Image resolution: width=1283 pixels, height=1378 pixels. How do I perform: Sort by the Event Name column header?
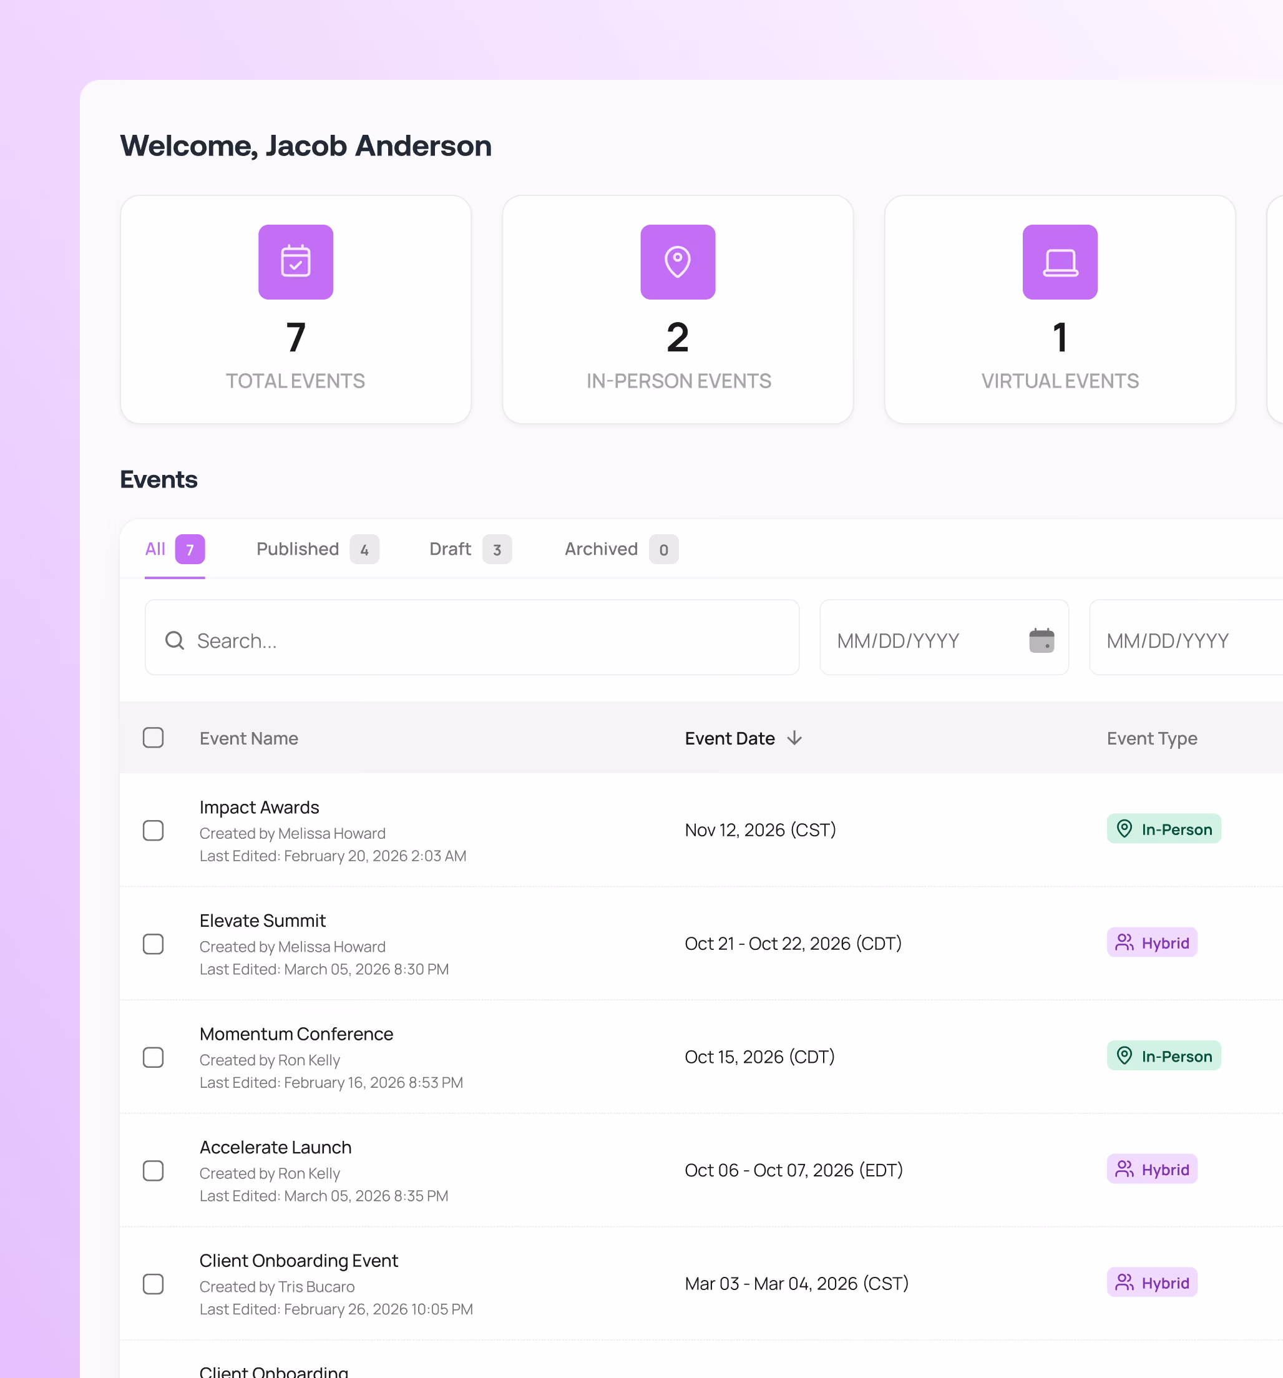pyautogui.click(x=248, y=738)
